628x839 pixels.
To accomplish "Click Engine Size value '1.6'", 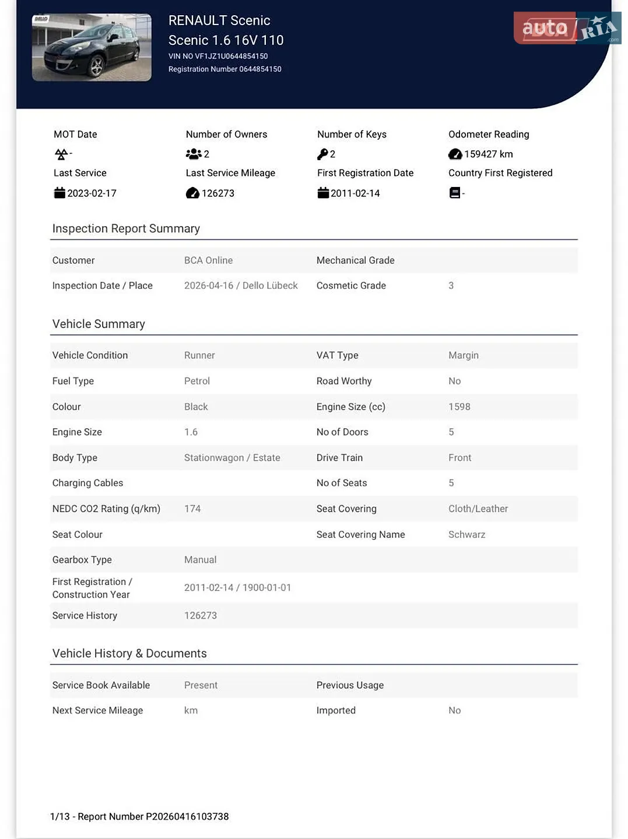I will pyautogui.click(x=191, y=432).
